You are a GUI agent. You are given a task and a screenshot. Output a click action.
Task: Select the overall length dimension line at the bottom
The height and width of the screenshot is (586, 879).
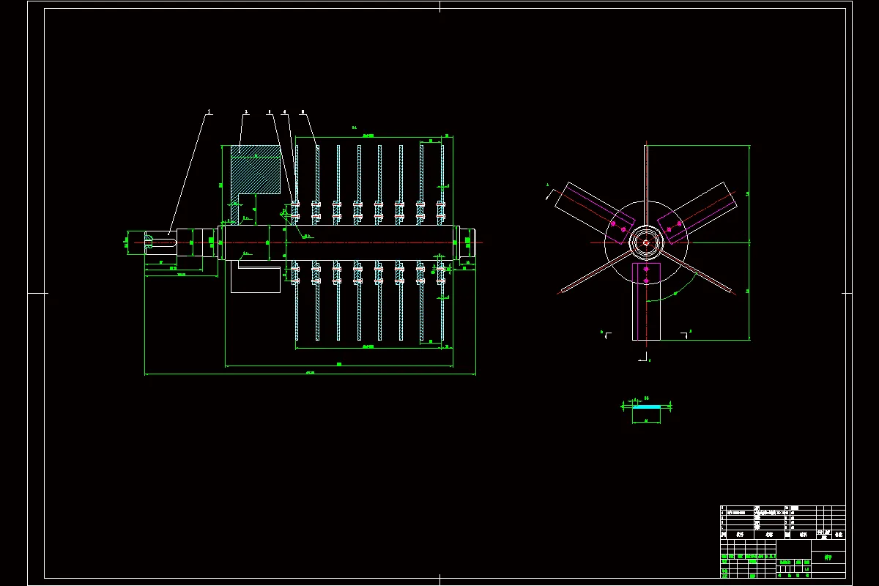[310, 374]
